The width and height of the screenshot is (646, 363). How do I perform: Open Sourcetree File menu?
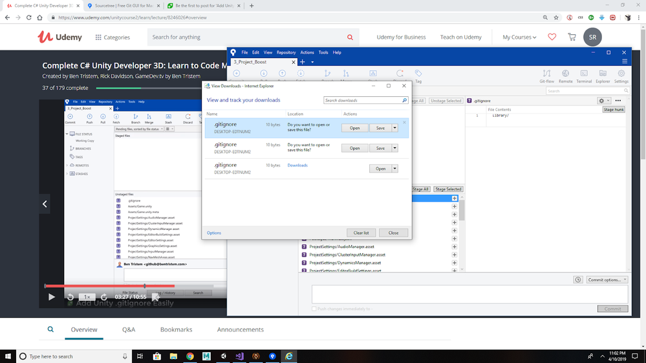click(x=244, y=52)
